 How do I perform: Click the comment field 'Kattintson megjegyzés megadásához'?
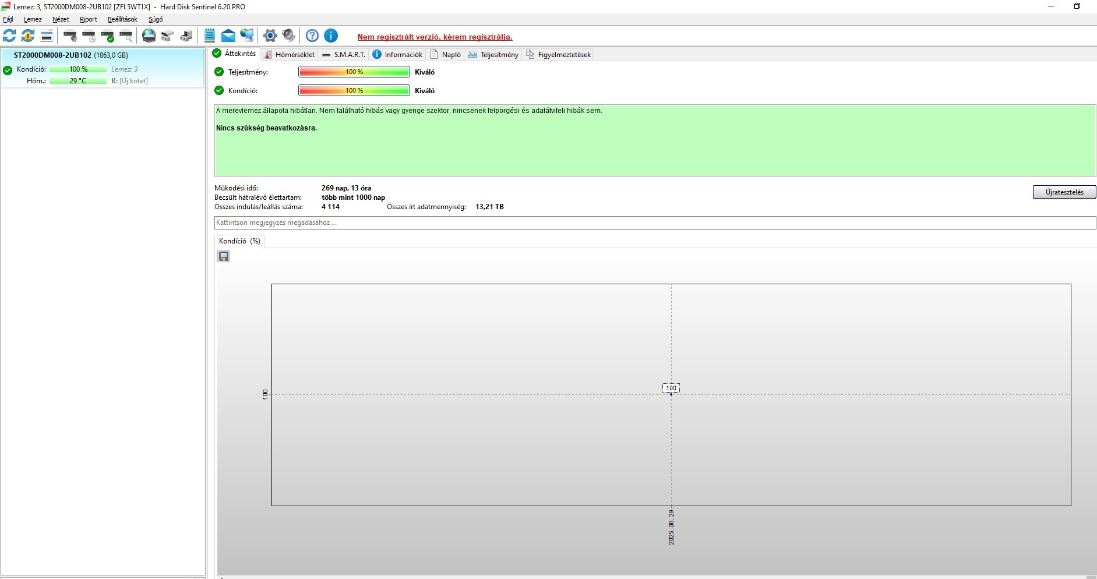coord(655,223)
